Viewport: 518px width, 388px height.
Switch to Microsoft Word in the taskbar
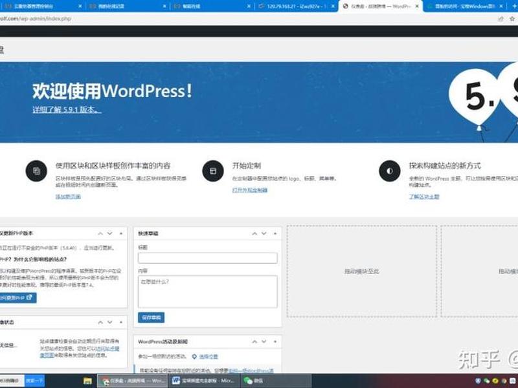click(x=203, y=381)
